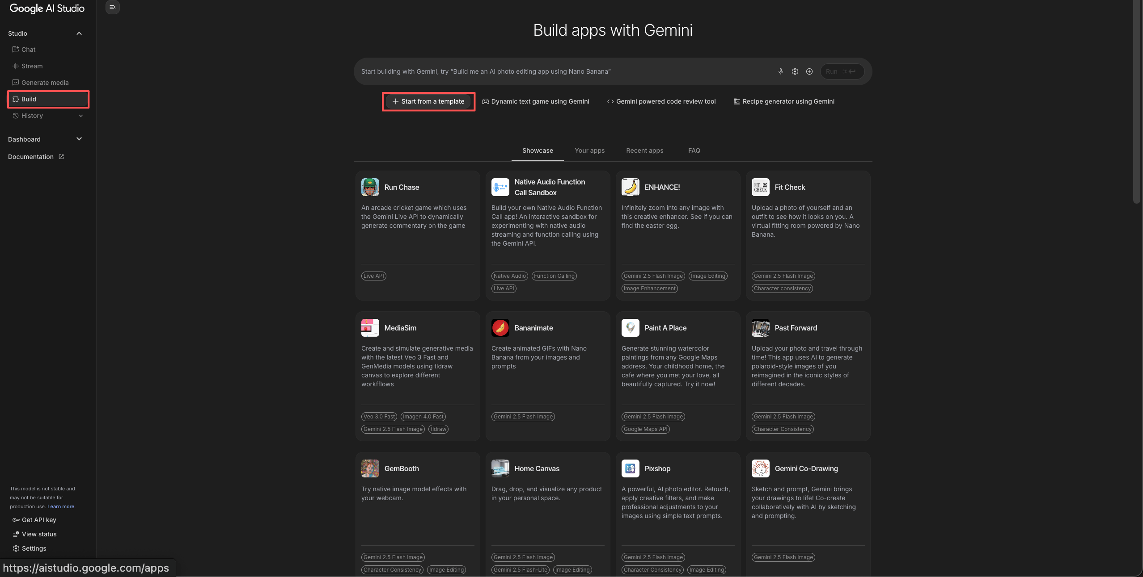This screenshot has height=577, width=1143.
Task: Open Documentation external link
Action: pyautogui.click(x=36, y=157)
